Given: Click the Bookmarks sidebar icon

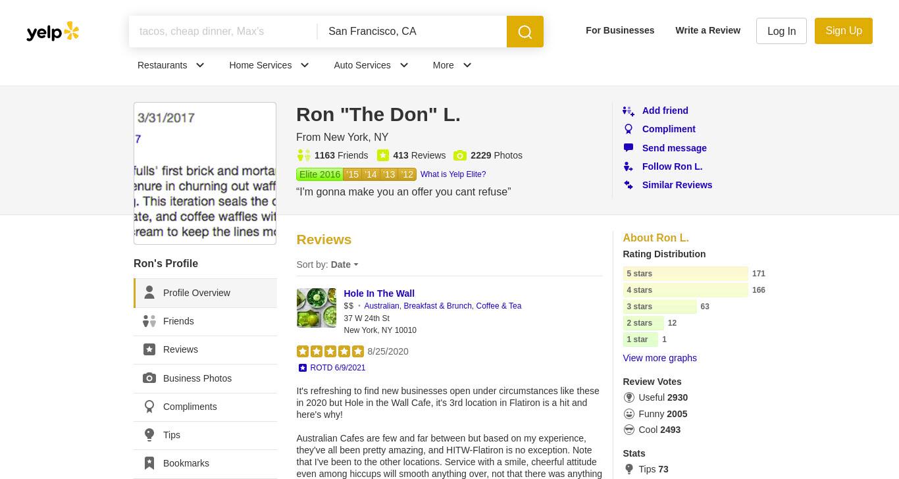Looking at the screenshot, I should (x=149, y=463).
